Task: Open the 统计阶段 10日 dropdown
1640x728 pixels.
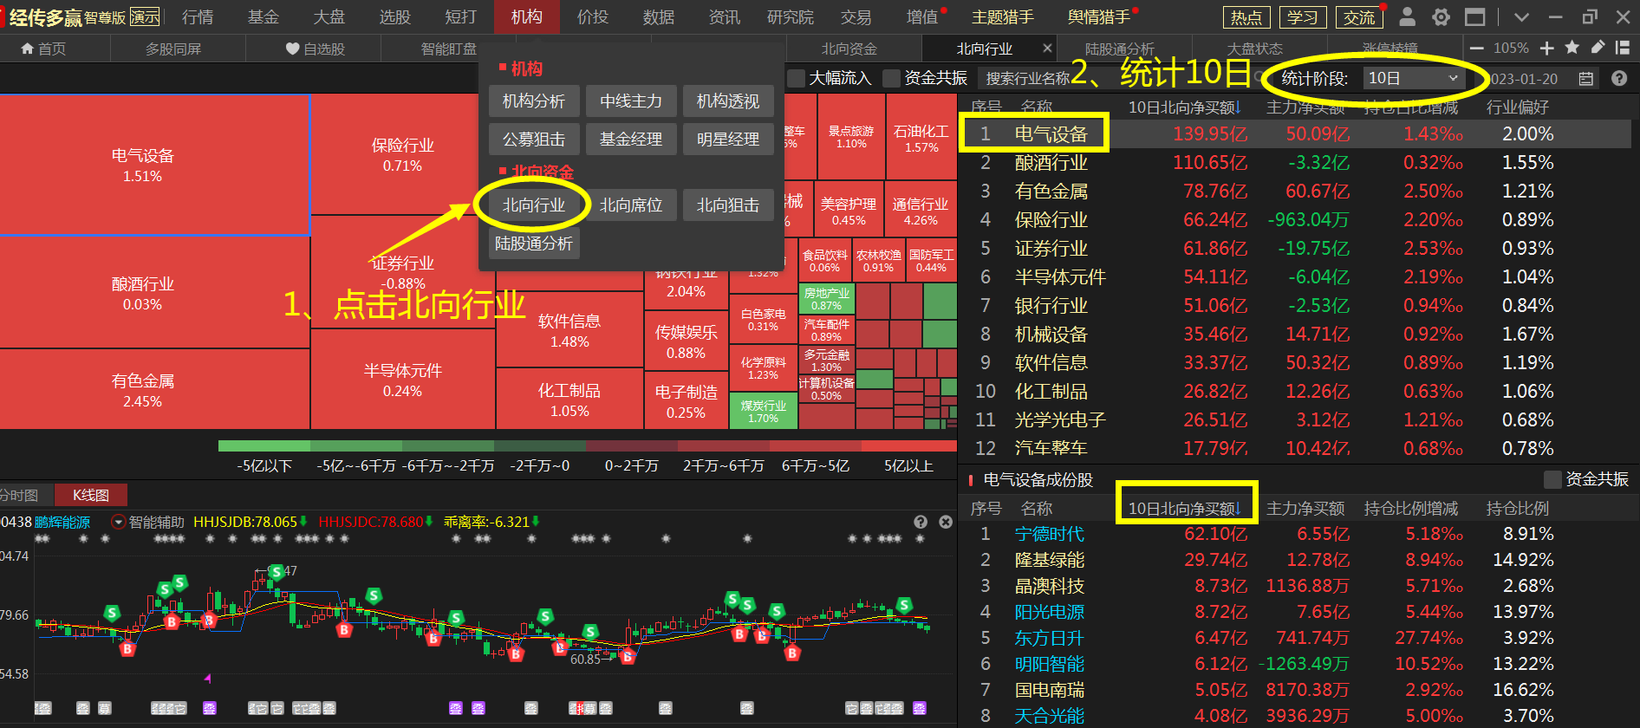Action: [1414, 79]
